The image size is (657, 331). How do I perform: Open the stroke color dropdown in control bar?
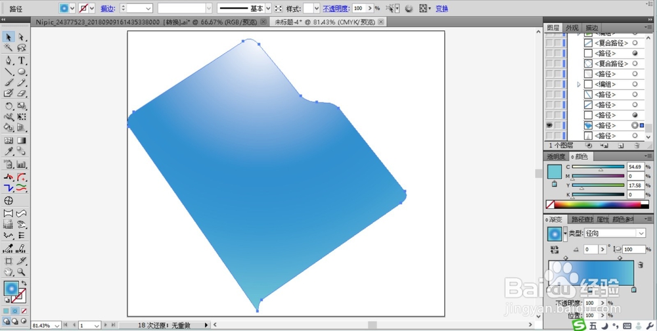click(92, 9)
